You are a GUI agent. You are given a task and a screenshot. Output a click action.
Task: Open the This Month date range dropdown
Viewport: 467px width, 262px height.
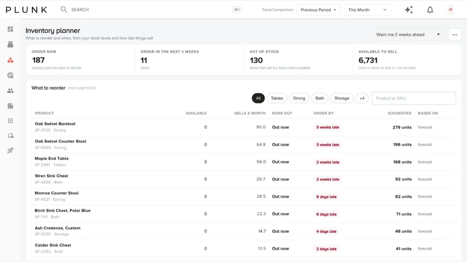tap(368, 10)
